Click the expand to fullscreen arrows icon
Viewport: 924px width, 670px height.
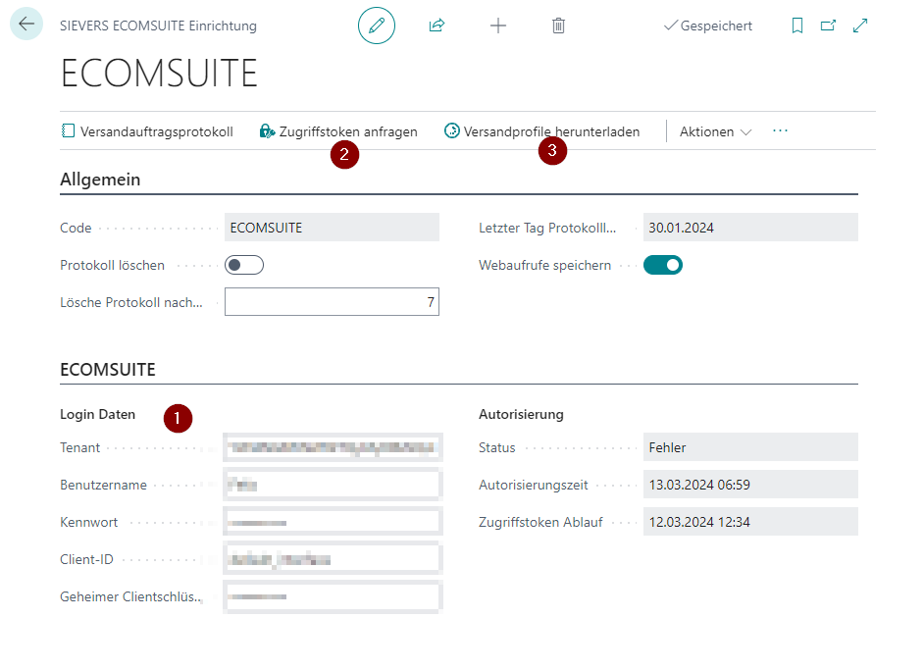click(x=860, y=26)
